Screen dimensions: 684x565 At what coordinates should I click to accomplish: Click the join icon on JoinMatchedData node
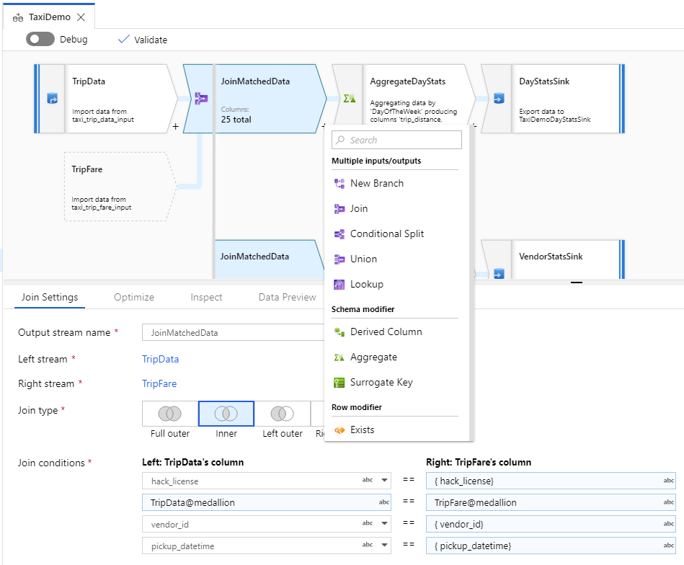(200, 99)
